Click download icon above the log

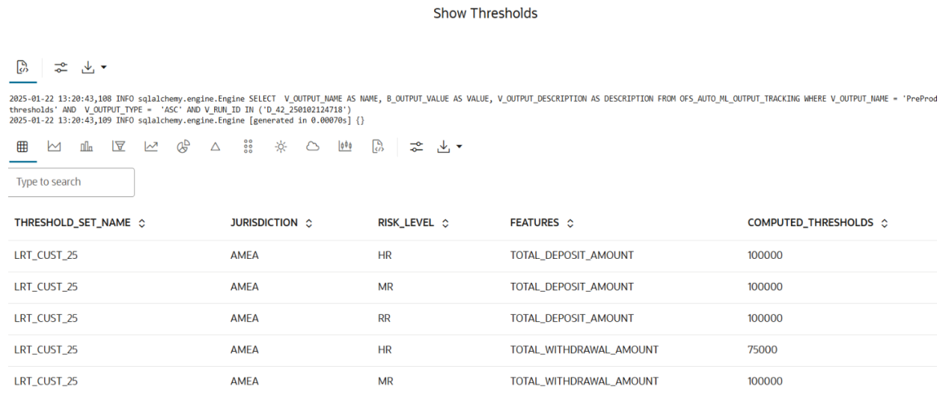[x=88, y=67]
